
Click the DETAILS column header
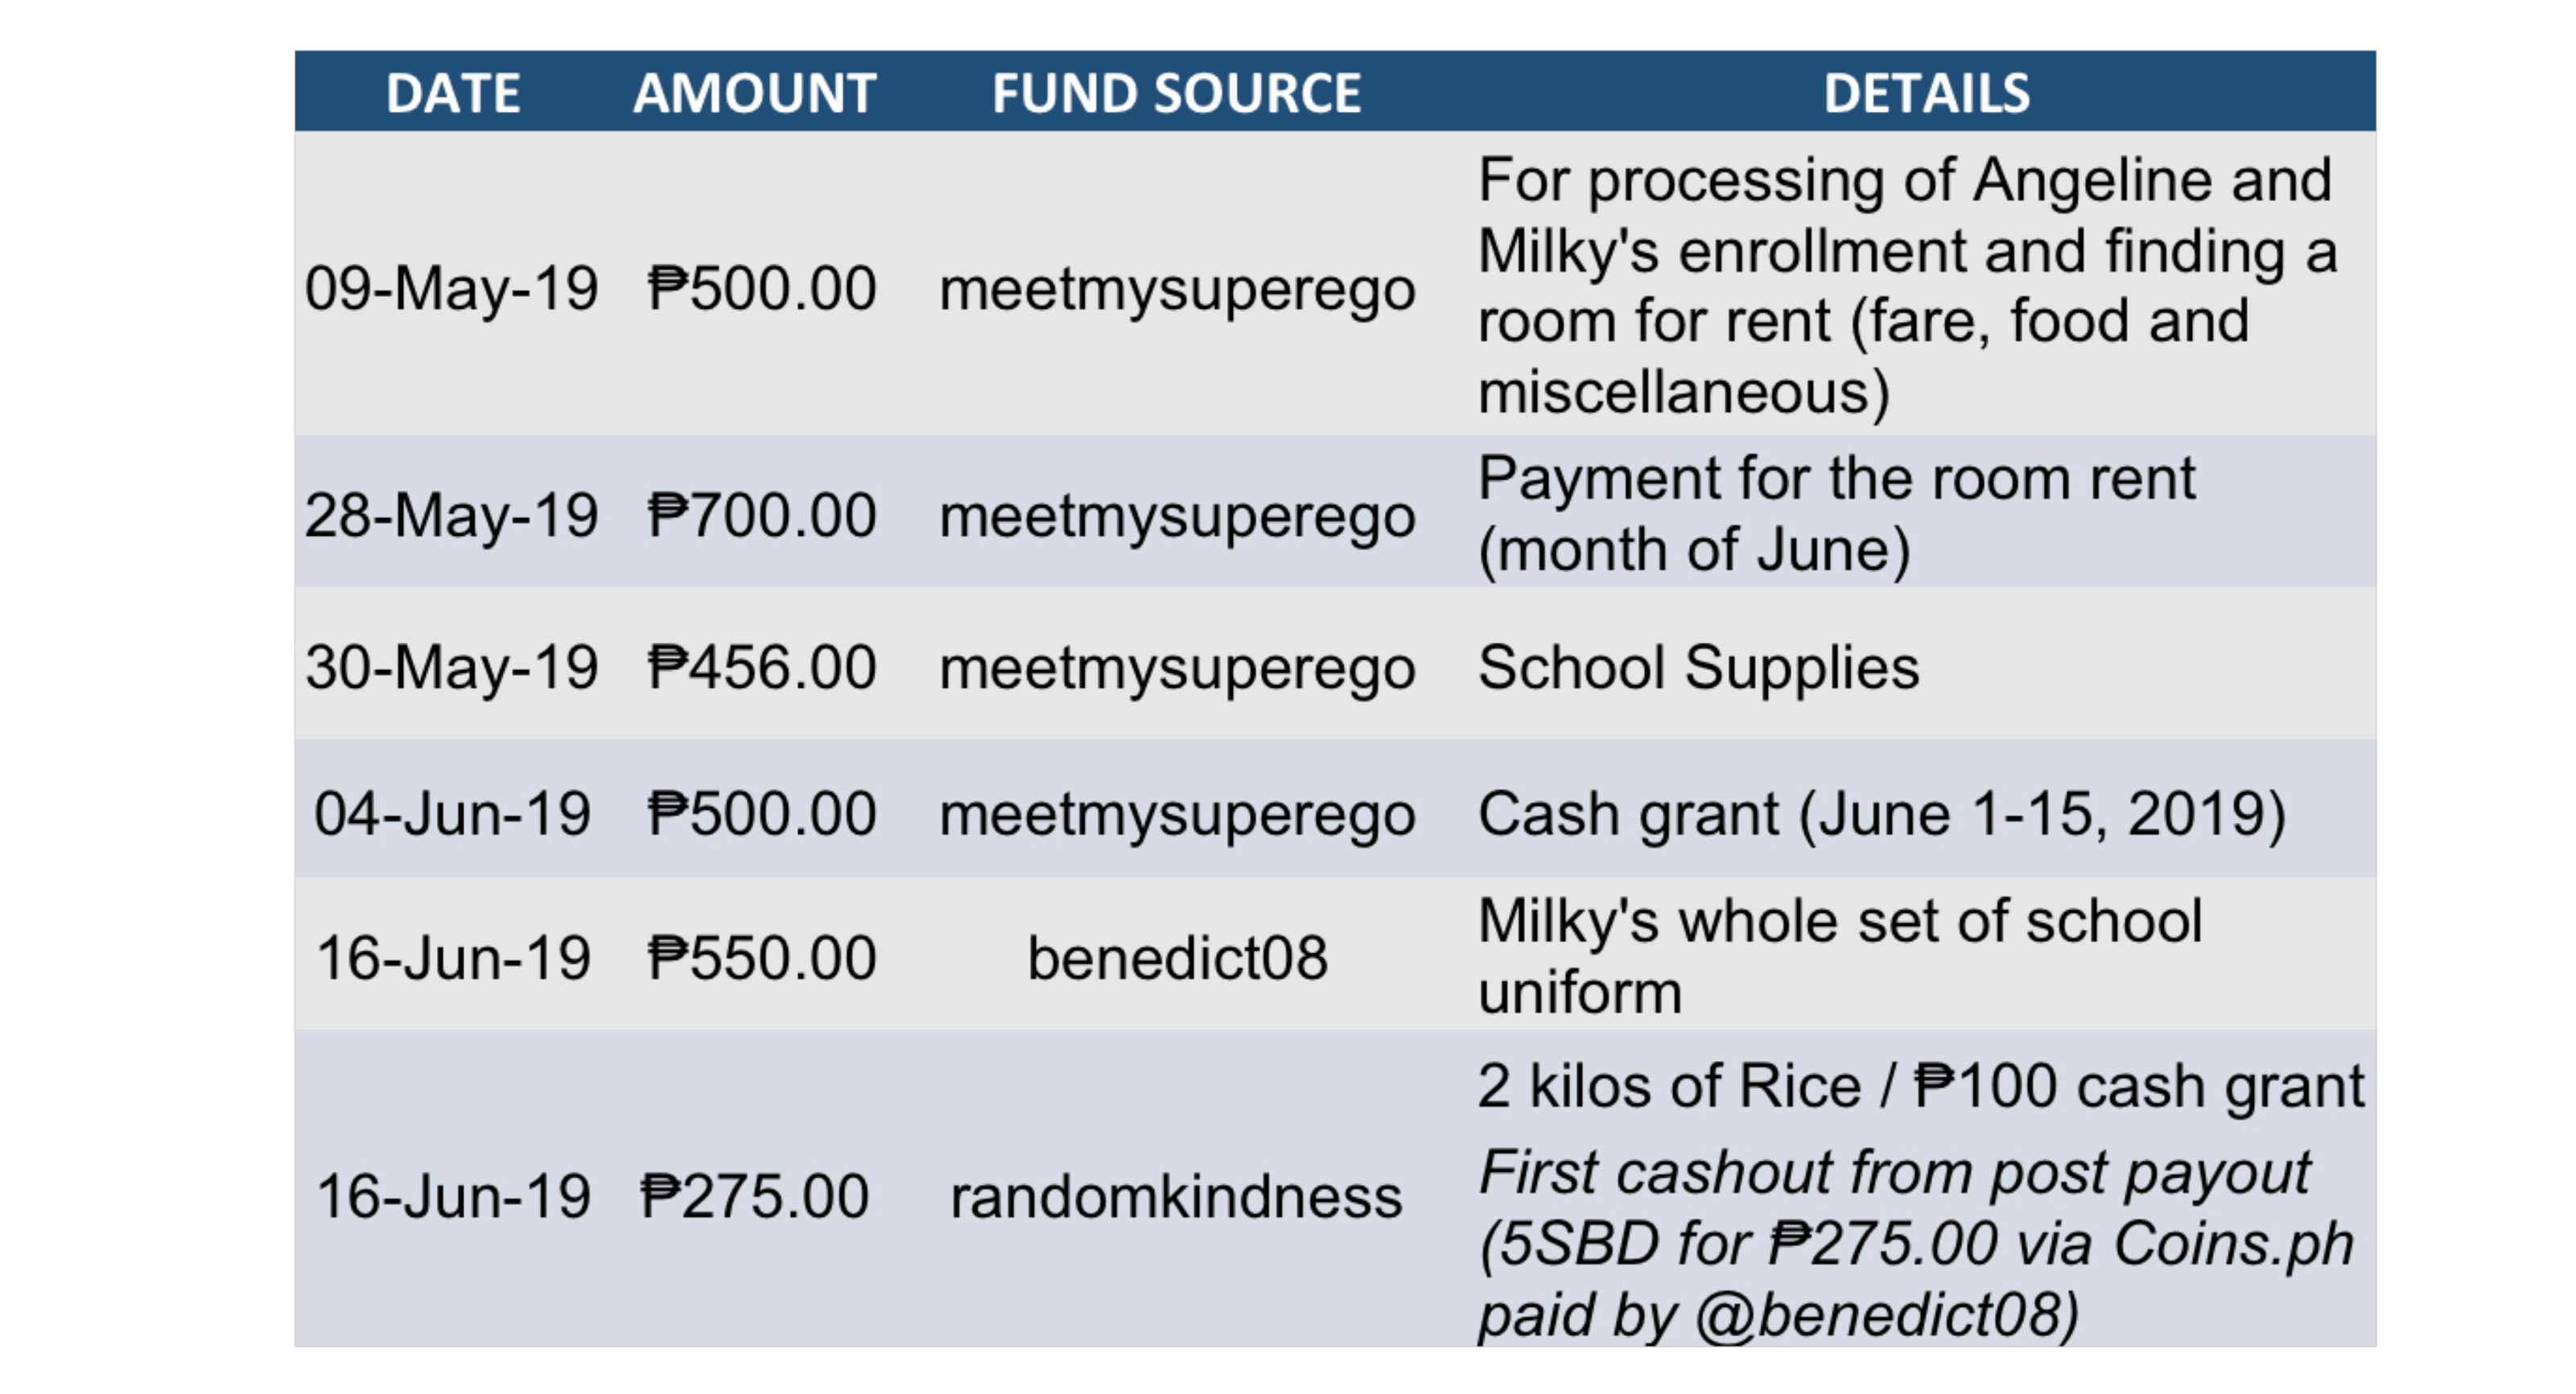tap(1926, 93)
